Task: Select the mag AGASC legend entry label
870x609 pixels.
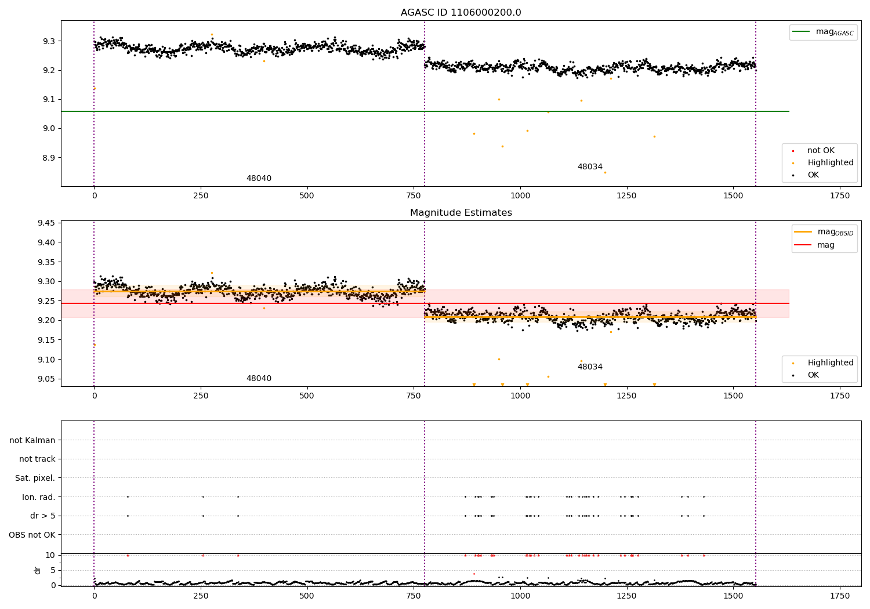Action: [835, 32]
